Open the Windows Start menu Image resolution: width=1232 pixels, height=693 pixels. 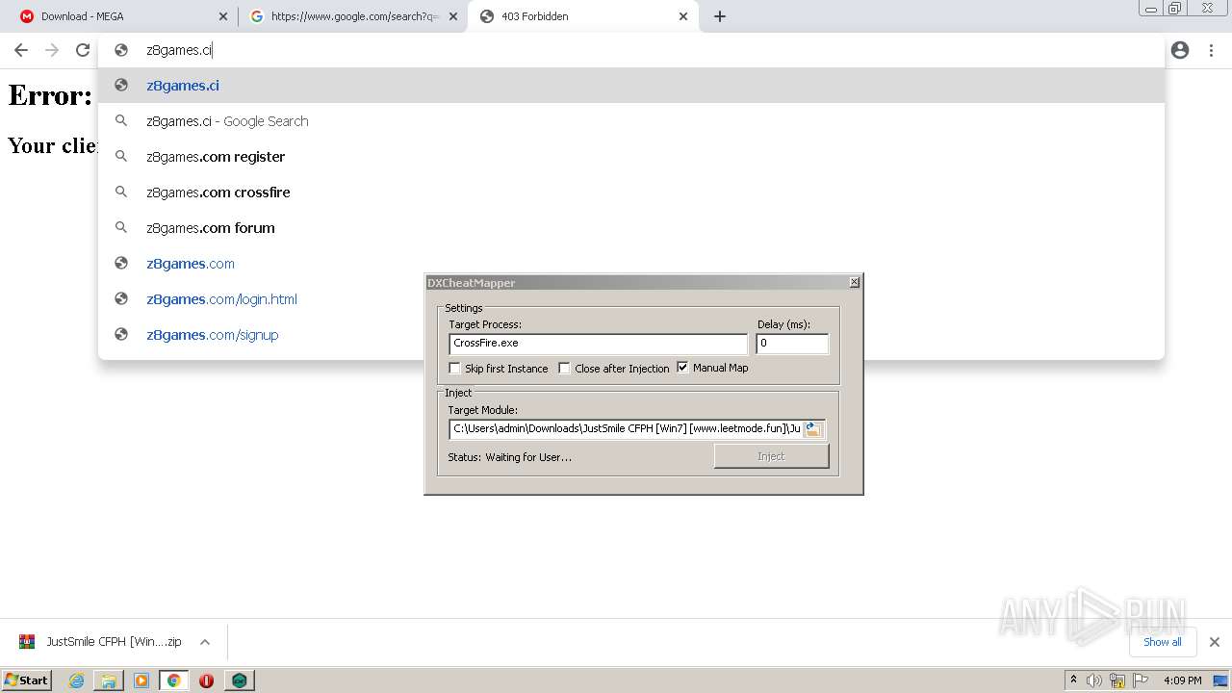point(26,680)
